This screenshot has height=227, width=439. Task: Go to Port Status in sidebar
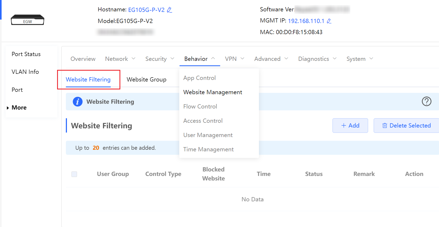click(26, 54)
